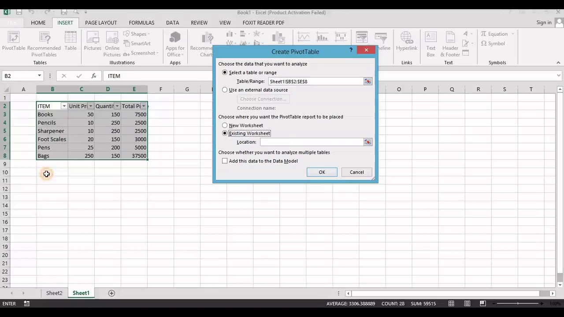
Task: Open Header & Footer
Action: 450,44
